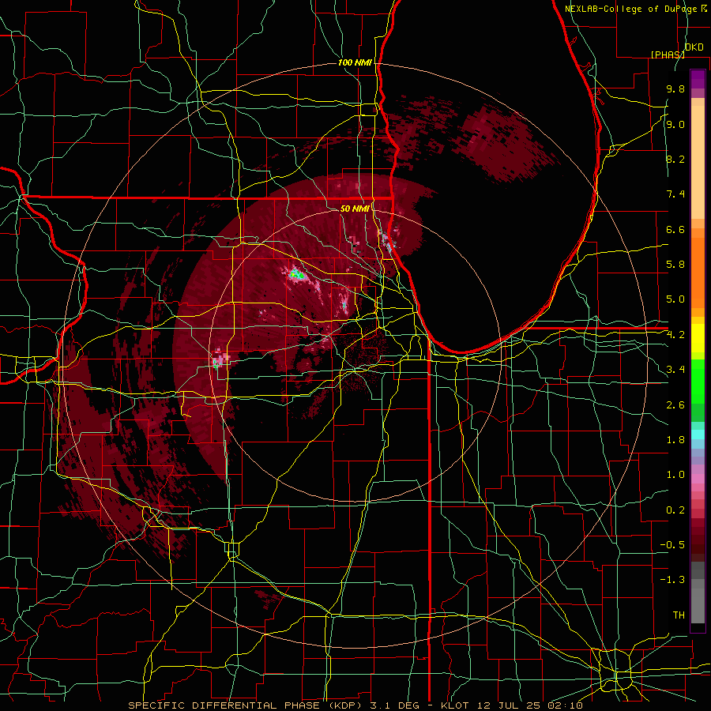The width and height of the screenshot is (711, 711).
Task: Pick the bright orange color bar segment
Action: coord(698,272)
